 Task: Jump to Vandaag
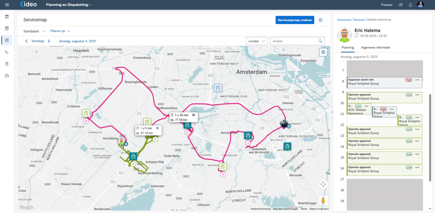pos(37,41)
